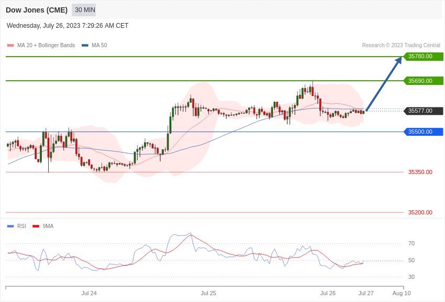Click the Dow Jones (CME) chart title
The height and width of the screenshot is (302, 445).
click(x=37, y=10)
